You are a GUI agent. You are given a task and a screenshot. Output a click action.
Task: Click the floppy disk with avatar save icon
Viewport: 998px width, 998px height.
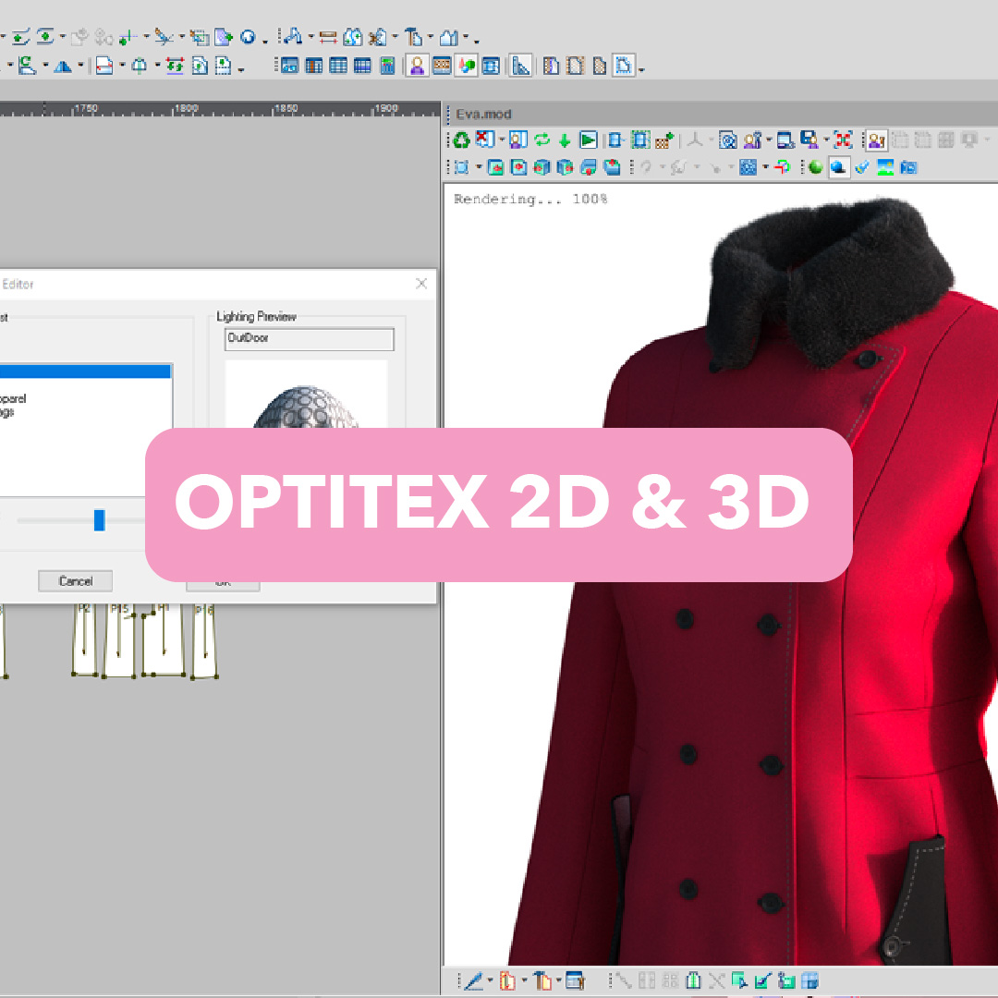(809, 140)
